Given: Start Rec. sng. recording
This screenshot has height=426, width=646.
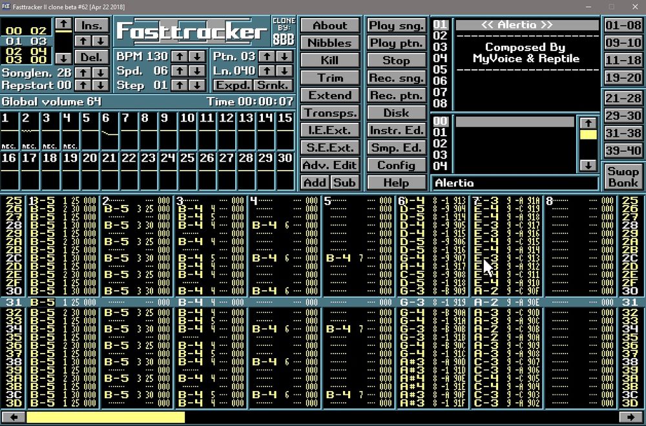Looking at the screenshot, I should point(397,78).
